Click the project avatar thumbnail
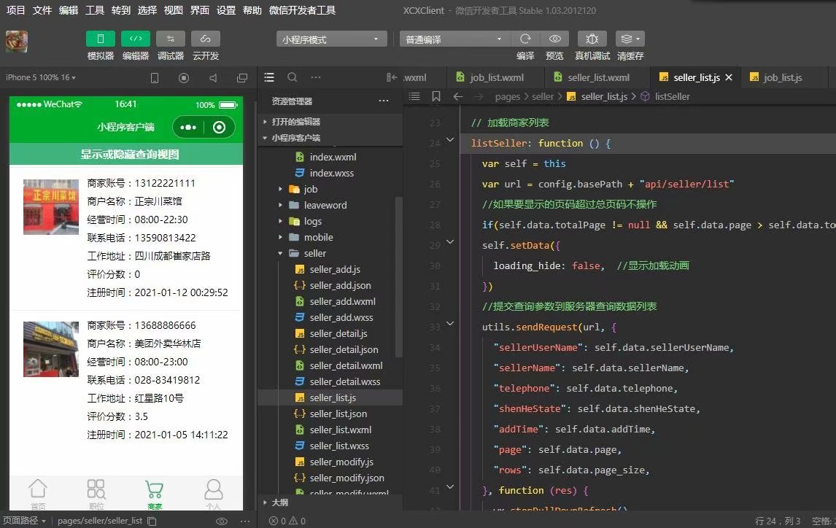 point(17,41)
